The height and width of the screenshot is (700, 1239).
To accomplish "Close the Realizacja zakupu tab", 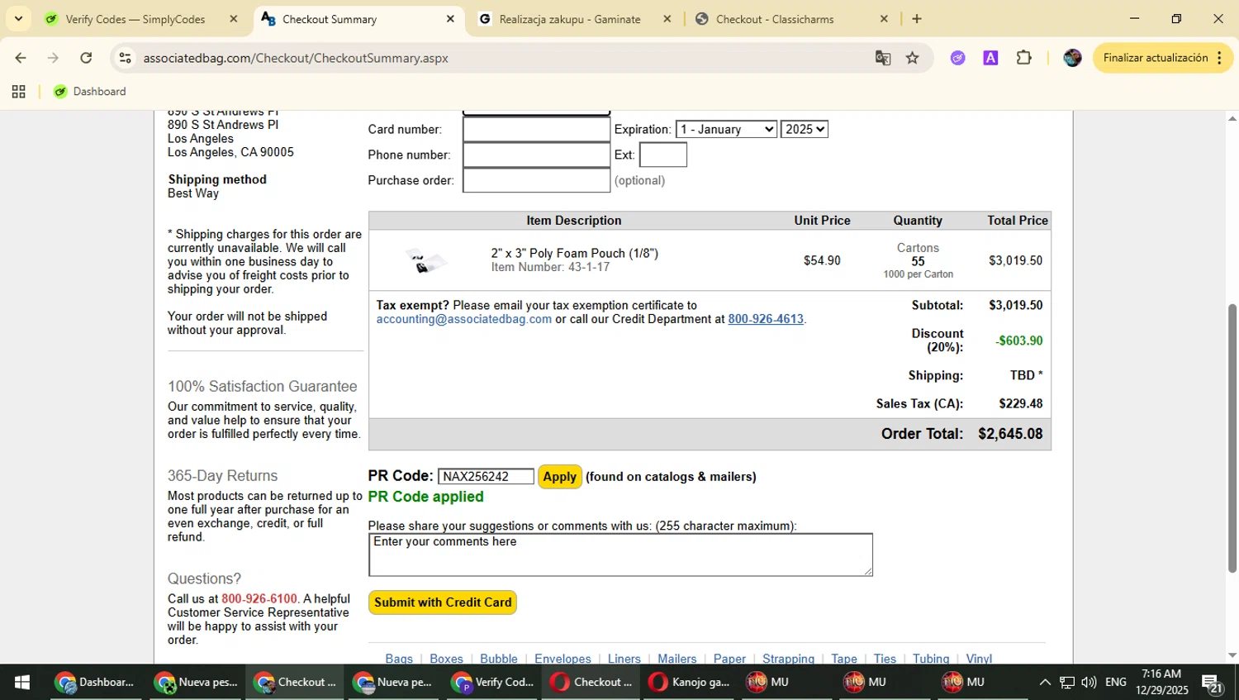I will [667, 19].
